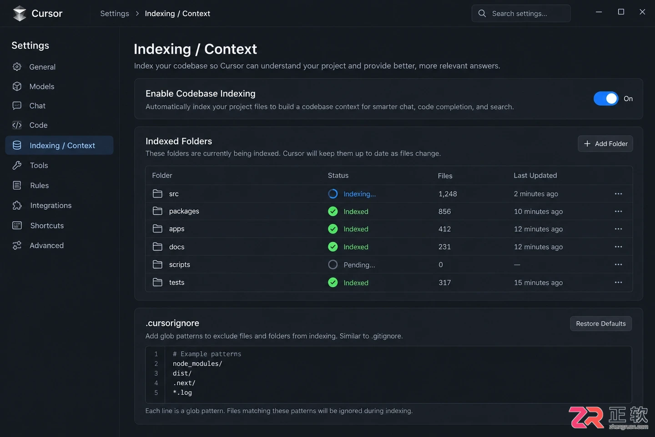Click the 'dist/' pattern line
655x437 pixels.
click(182, 373)
